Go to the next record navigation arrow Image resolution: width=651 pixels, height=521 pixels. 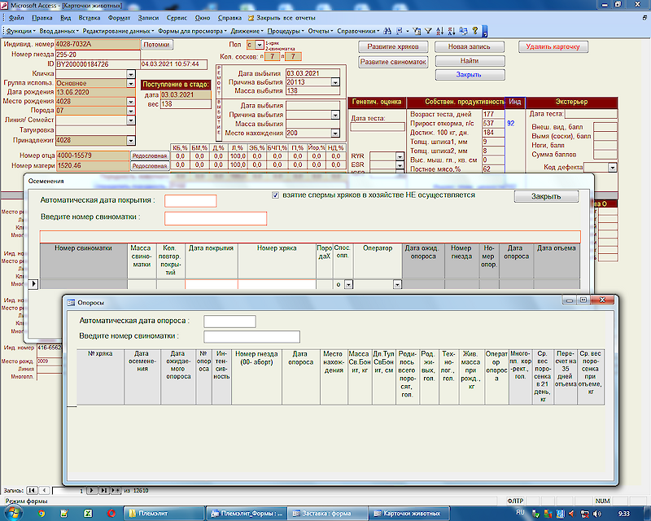pyautogui.click(x=91, y=491)
